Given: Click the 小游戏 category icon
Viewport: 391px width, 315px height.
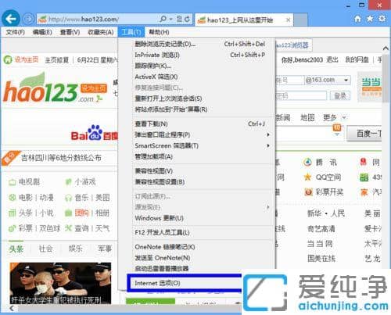Looking at the screenshot, I should coord(68,182).
